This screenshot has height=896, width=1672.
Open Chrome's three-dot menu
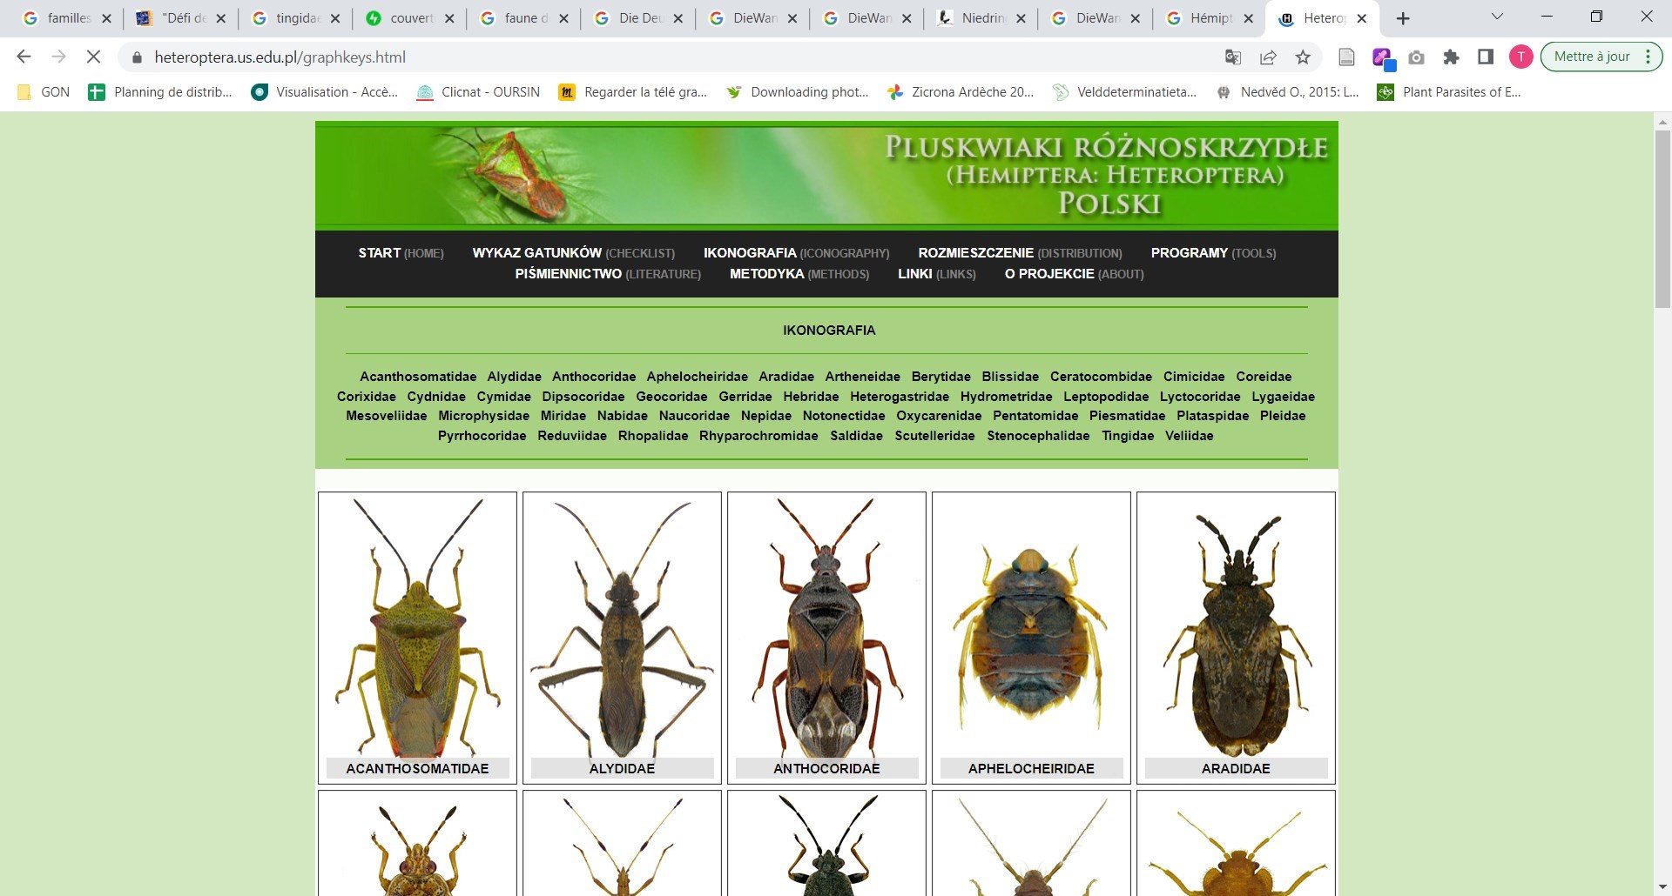click(x=1648, y=57)
